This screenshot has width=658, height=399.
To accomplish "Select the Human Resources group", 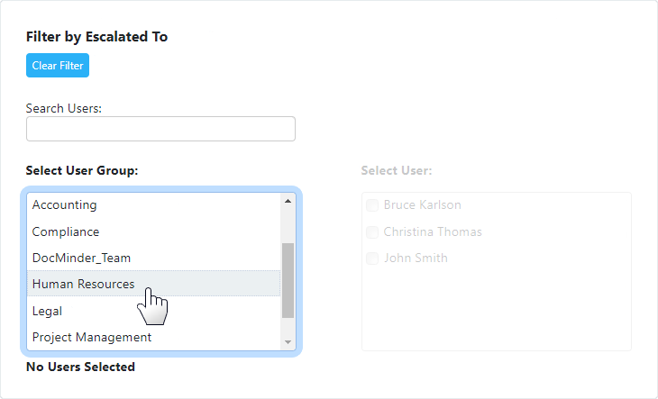I will pyautogui.click(x=153, y=284).
